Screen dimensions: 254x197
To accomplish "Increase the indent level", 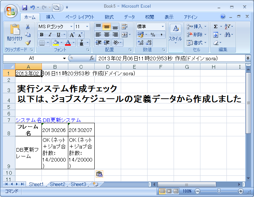I will coord(106,43).
